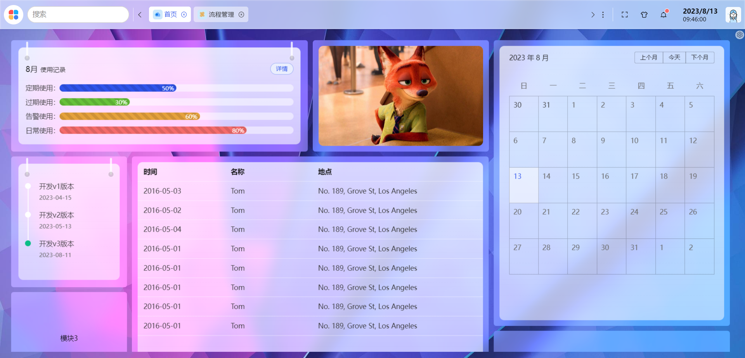Click the green 开发v3版本 timeline marker
This screenshot has height=358, width=745.
pyautogui.click(x=28, y=243)
